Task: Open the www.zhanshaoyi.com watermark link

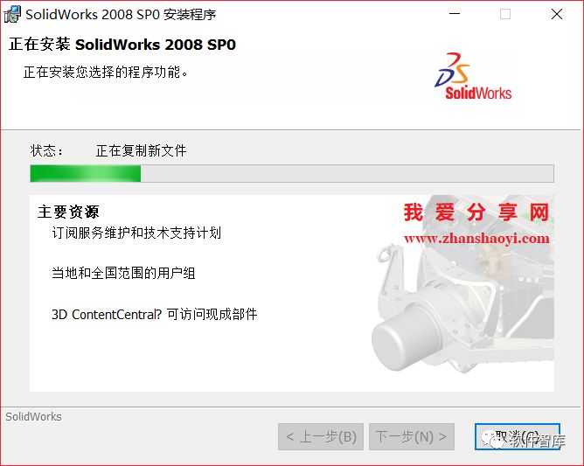Action: pyautogui.click(x=476, y=238)
